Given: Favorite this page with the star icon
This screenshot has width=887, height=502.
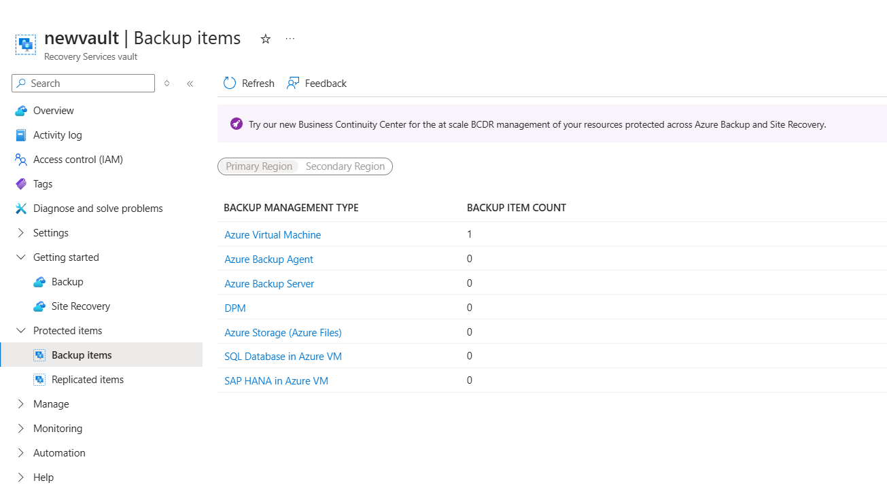Looking at the screenshot, I should [x=266, y=39].
